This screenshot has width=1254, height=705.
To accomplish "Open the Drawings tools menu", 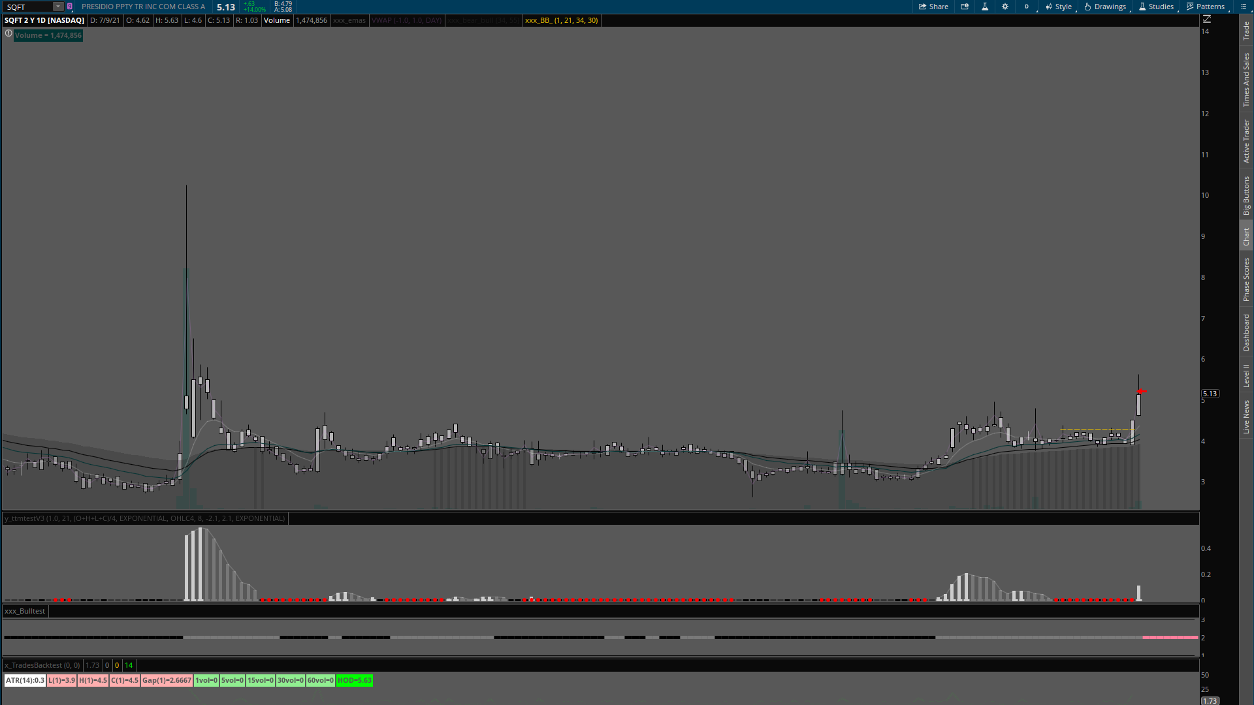I will point(1105,7).
